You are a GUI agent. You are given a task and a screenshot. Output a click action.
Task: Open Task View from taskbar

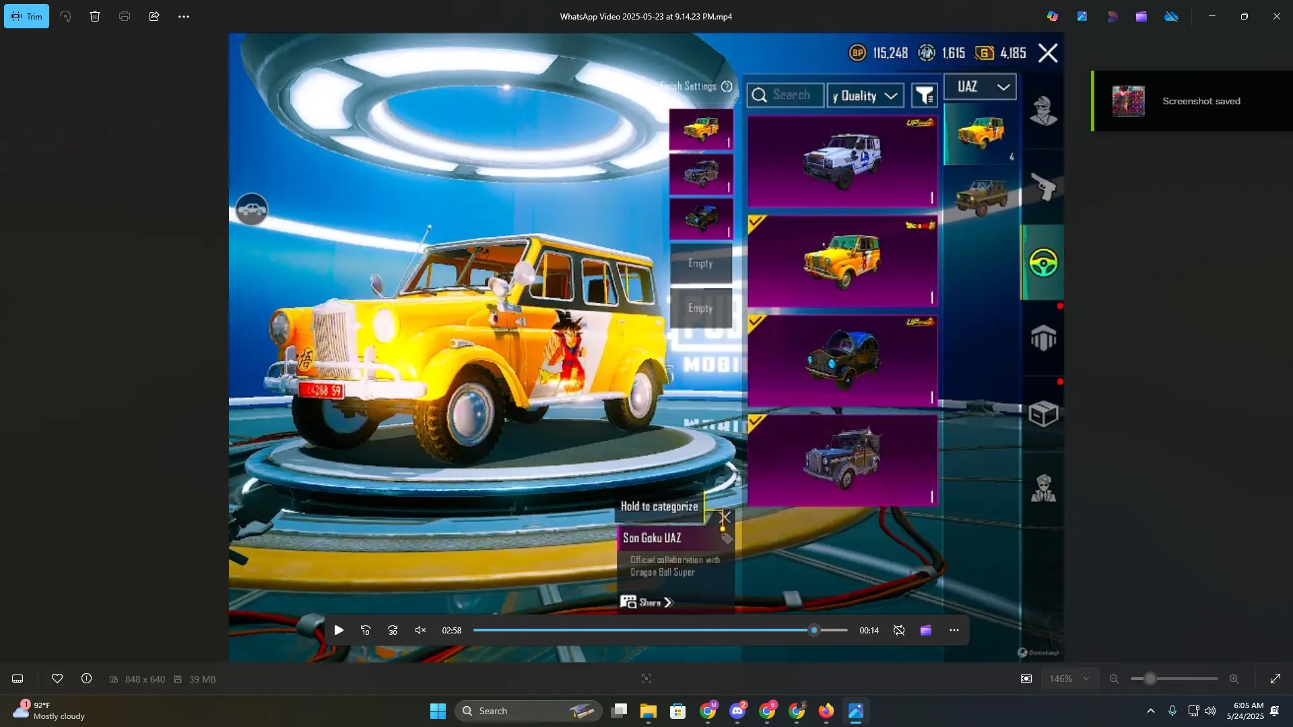point(619,711)
